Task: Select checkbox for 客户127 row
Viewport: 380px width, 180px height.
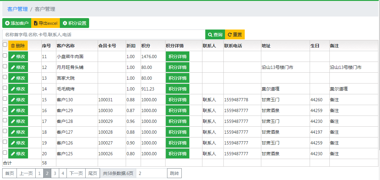Action: (5, 131)
